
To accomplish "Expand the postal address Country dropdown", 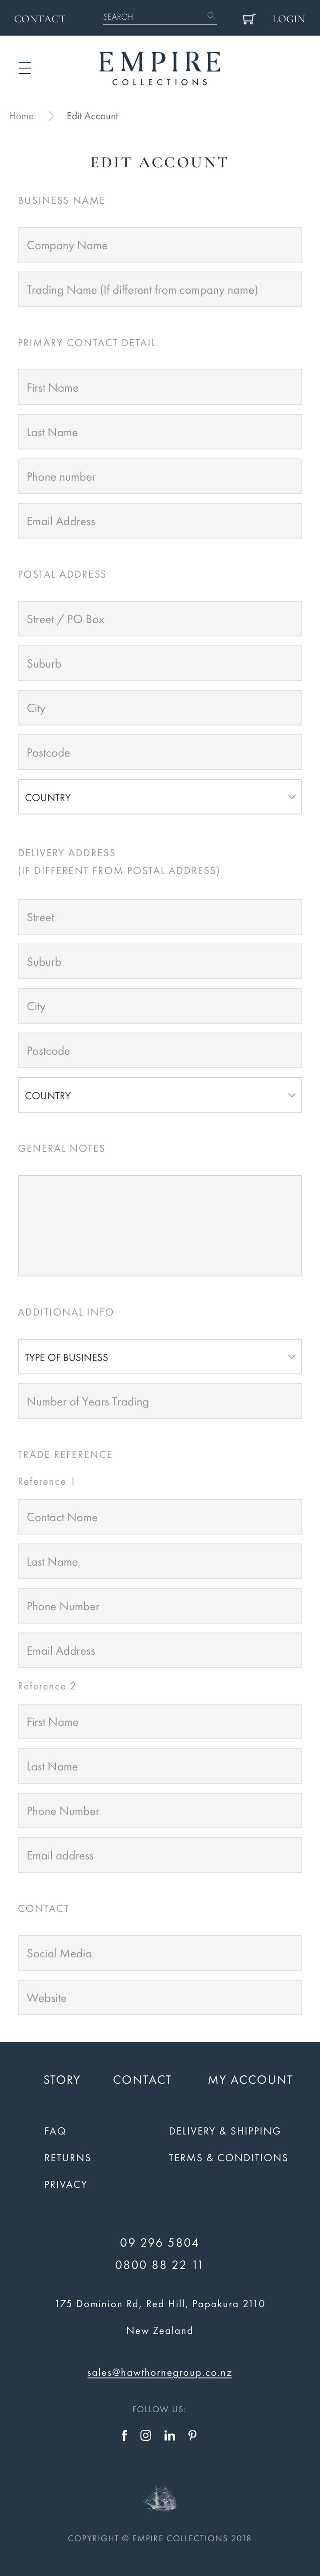I will click(160, 797).
